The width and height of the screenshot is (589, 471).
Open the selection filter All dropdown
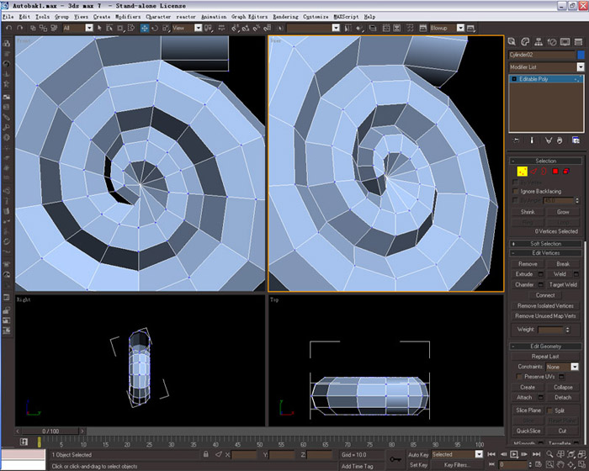89,28
